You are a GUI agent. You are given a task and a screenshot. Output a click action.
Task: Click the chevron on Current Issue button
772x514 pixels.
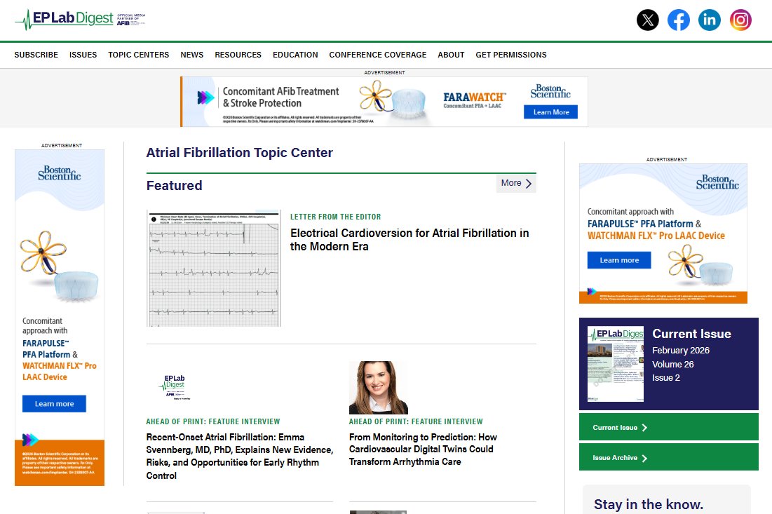(x=644, y=427)
